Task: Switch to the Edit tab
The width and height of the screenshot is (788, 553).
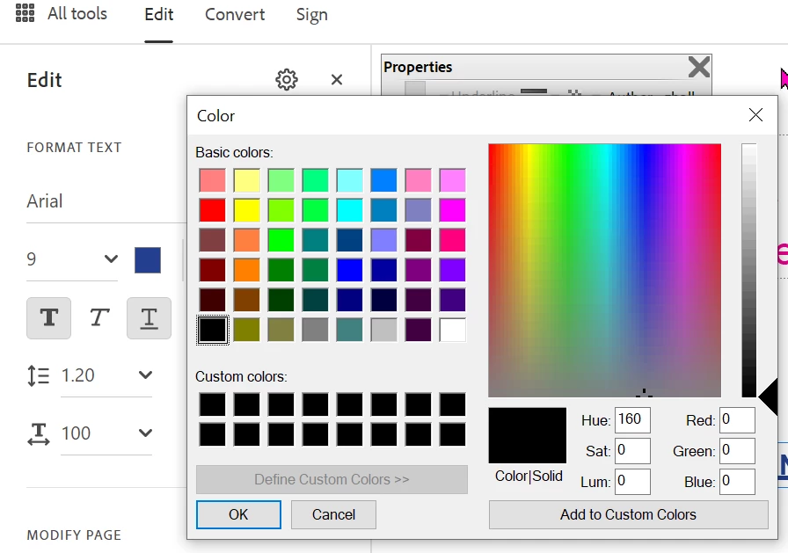Action: point(159,14)
